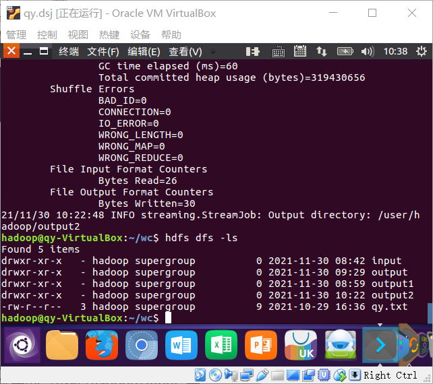Click the Right Ctrl host key label
Screen dimensions: 433x384
[391, 375]
